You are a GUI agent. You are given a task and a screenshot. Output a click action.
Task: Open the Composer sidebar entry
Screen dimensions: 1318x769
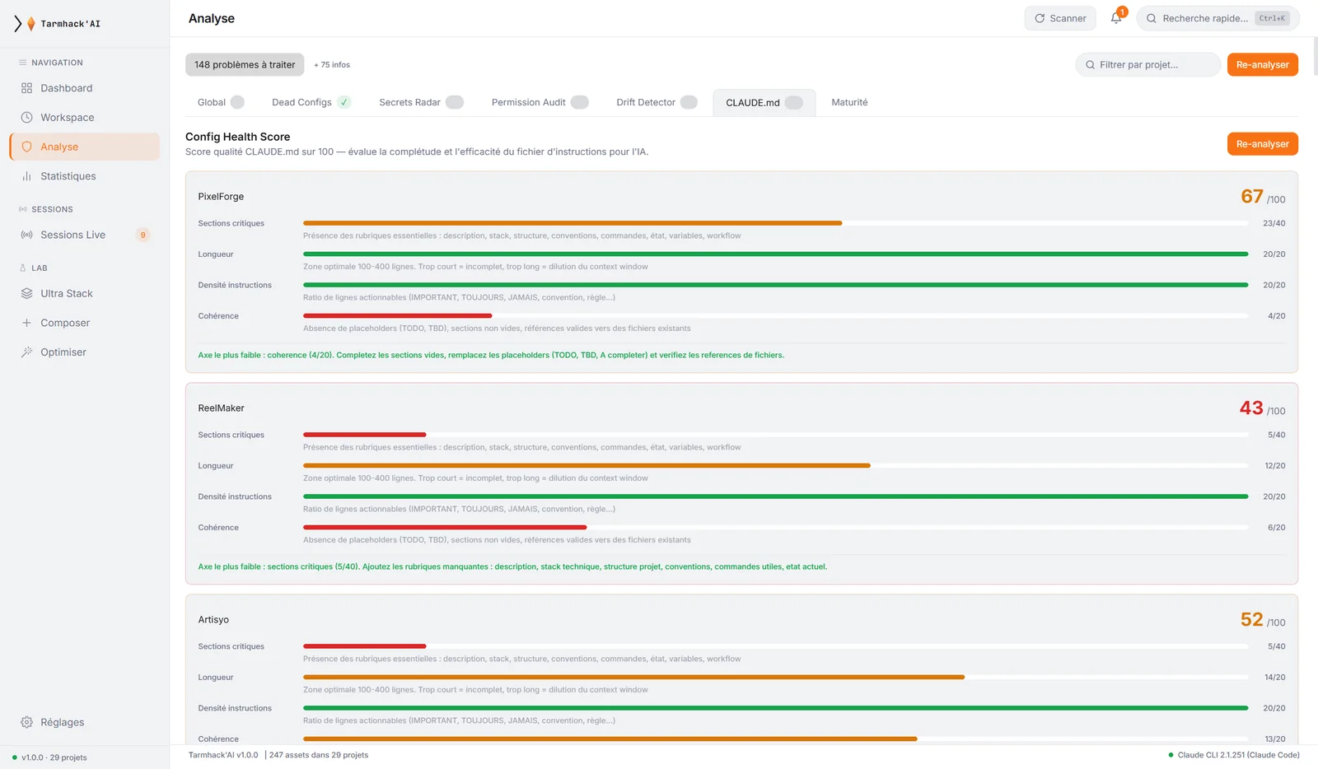84,323
